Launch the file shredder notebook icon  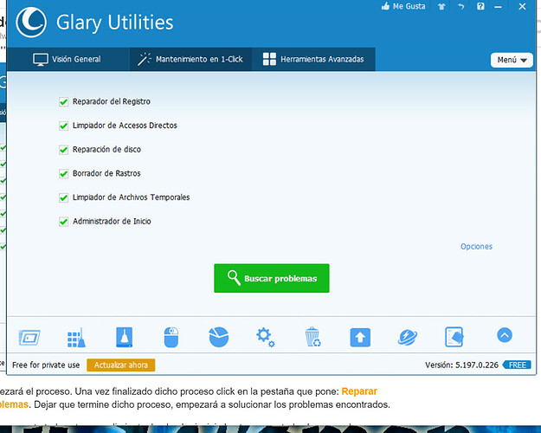(454, 337)
